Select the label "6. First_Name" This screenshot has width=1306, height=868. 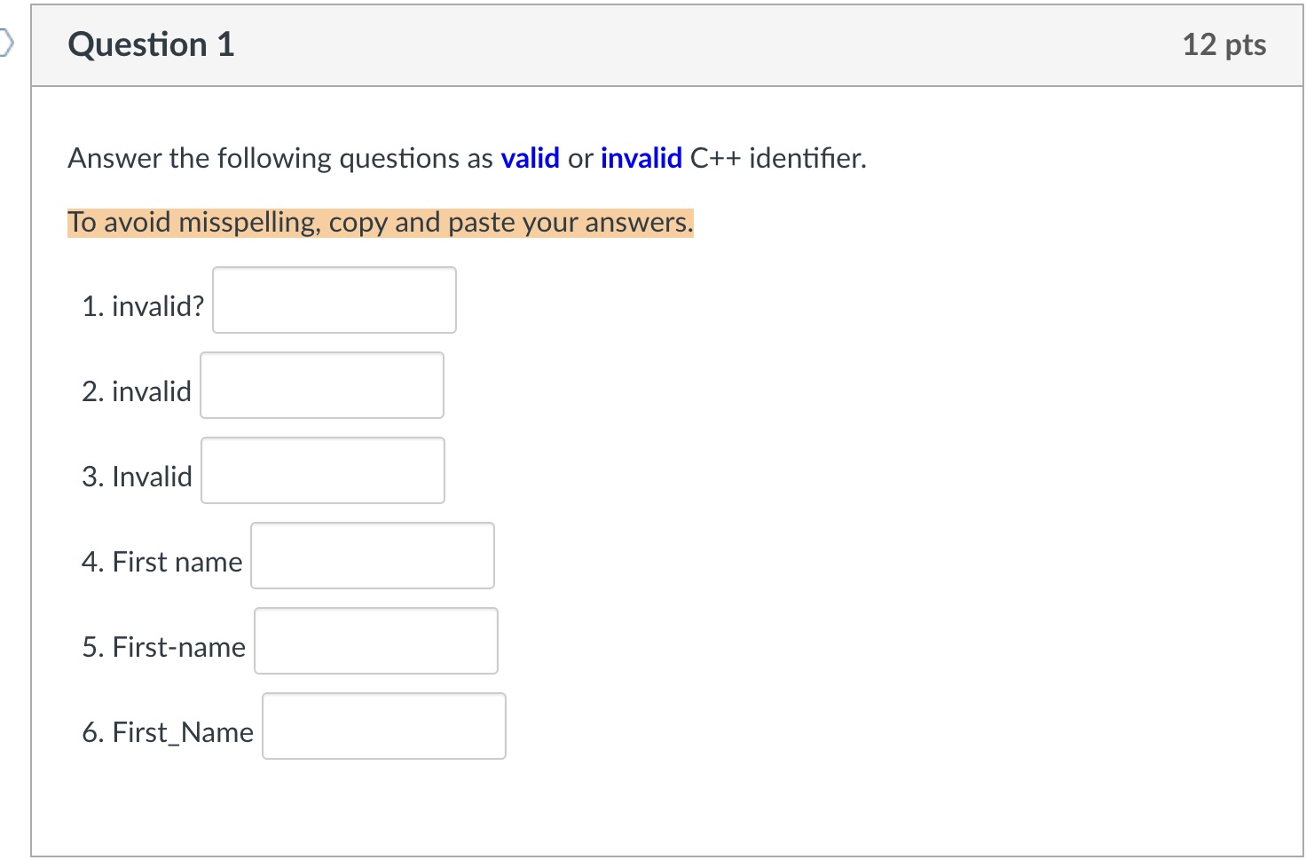point(168,731)
